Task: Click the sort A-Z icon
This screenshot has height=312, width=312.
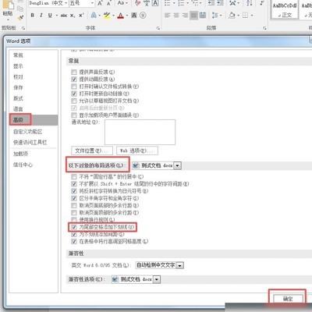Action: [x=250, y=3]
